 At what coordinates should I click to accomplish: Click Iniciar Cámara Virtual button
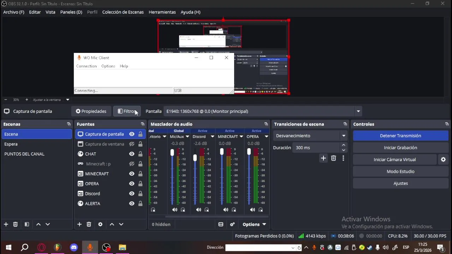[x=395, y=159]
